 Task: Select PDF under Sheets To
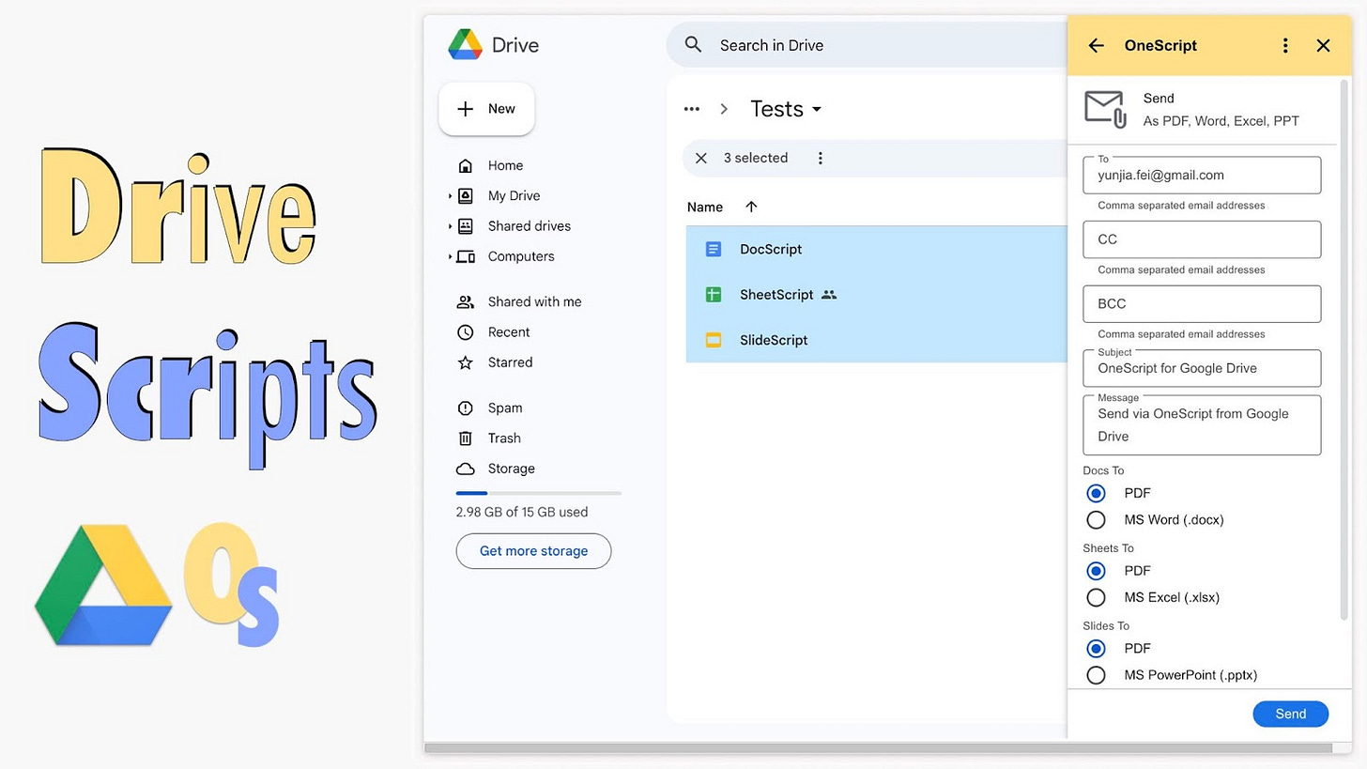pyautogui.click(x=1096, y=570)
